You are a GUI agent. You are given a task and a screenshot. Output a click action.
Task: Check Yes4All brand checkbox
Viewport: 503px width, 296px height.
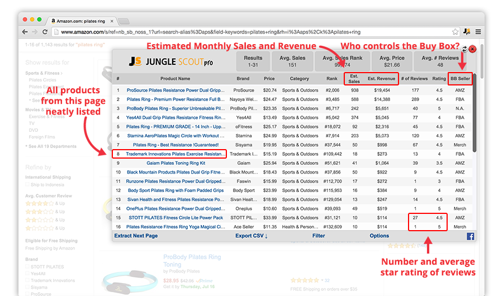27,274
